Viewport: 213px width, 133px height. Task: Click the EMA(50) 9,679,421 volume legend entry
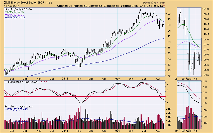(18, 109)
